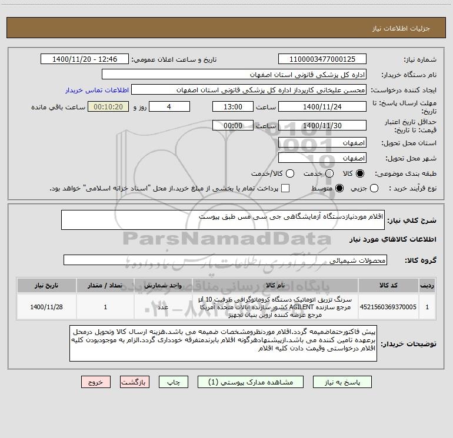Click the شرح کلی نیاز description box
The width and height of the screenshot is (453, 438).
(x=223, y=220)
